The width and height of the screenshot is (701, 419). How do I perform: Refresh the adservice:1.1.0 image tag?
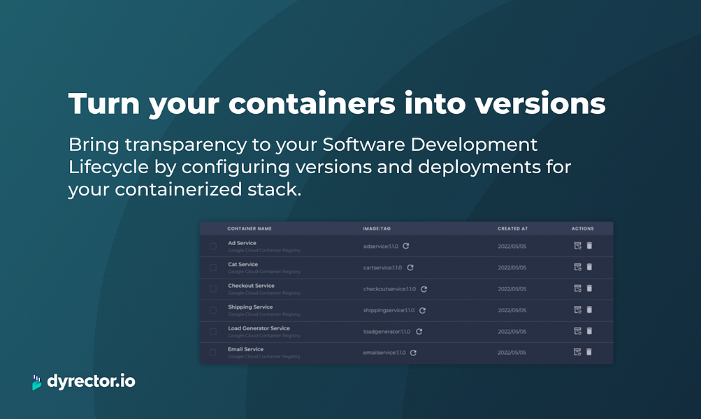(406, 246)
